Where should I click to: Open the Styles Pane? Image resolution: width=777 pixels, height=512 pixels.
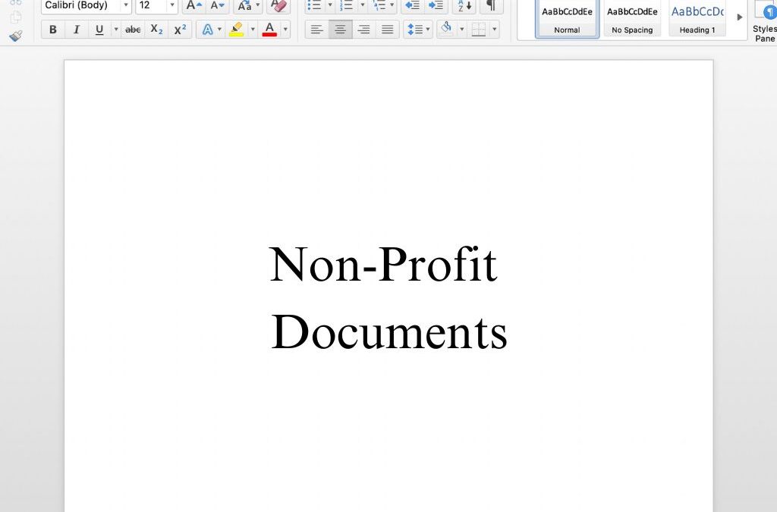[765, 22]
